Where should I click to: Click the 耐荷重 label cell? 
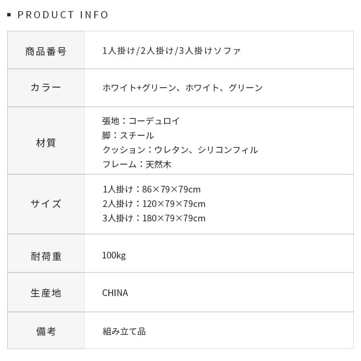tap(46, 256)
